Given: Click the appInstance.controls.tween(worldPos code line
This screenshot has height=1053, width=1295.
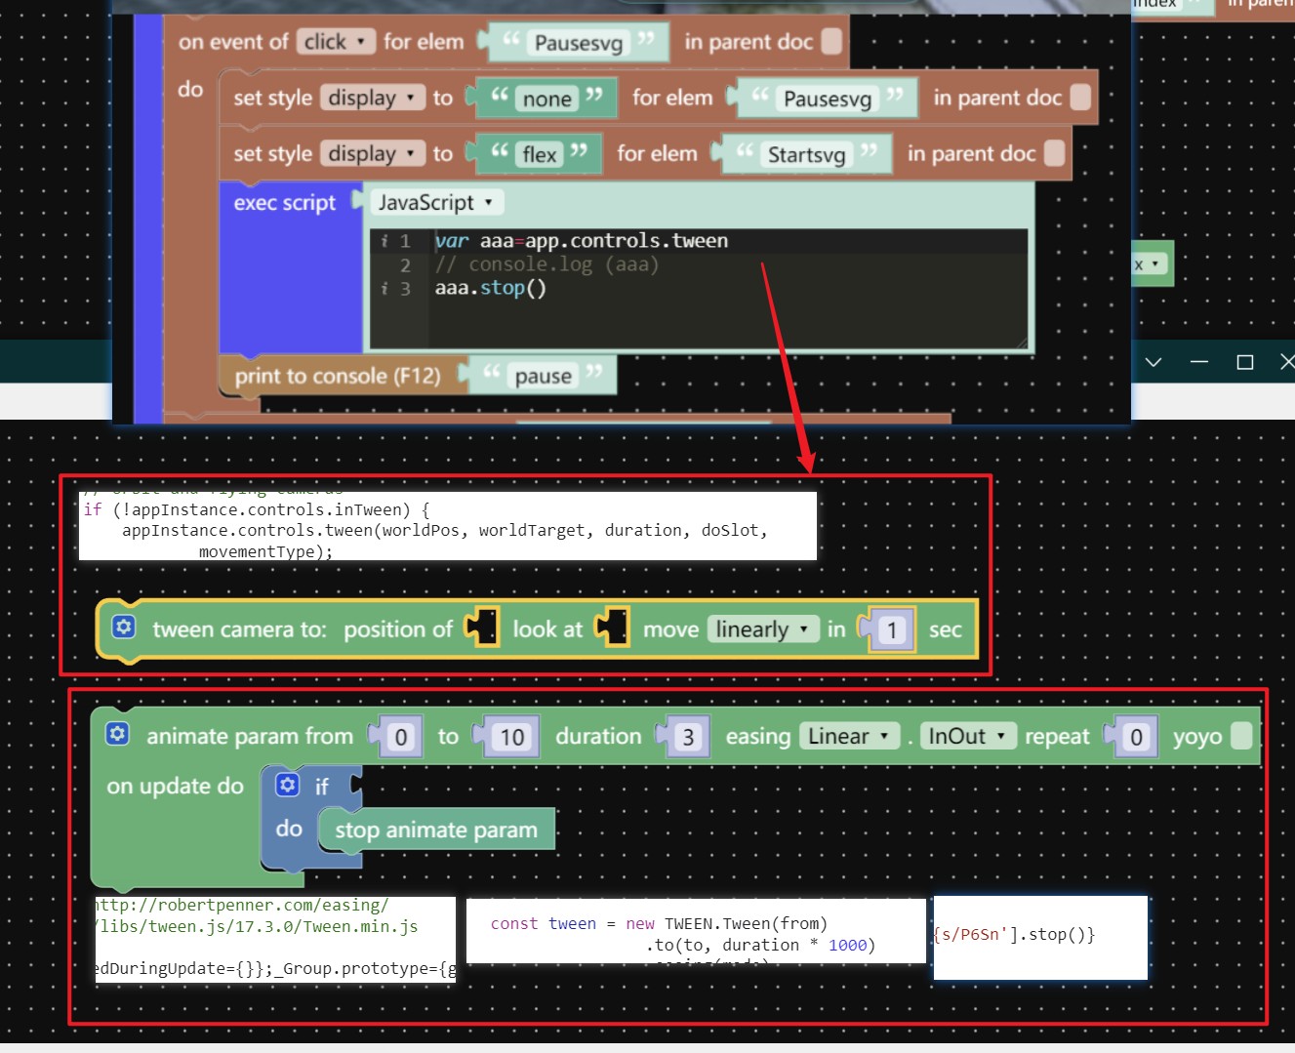Looking at the screenshot, I should coord(445,530).
